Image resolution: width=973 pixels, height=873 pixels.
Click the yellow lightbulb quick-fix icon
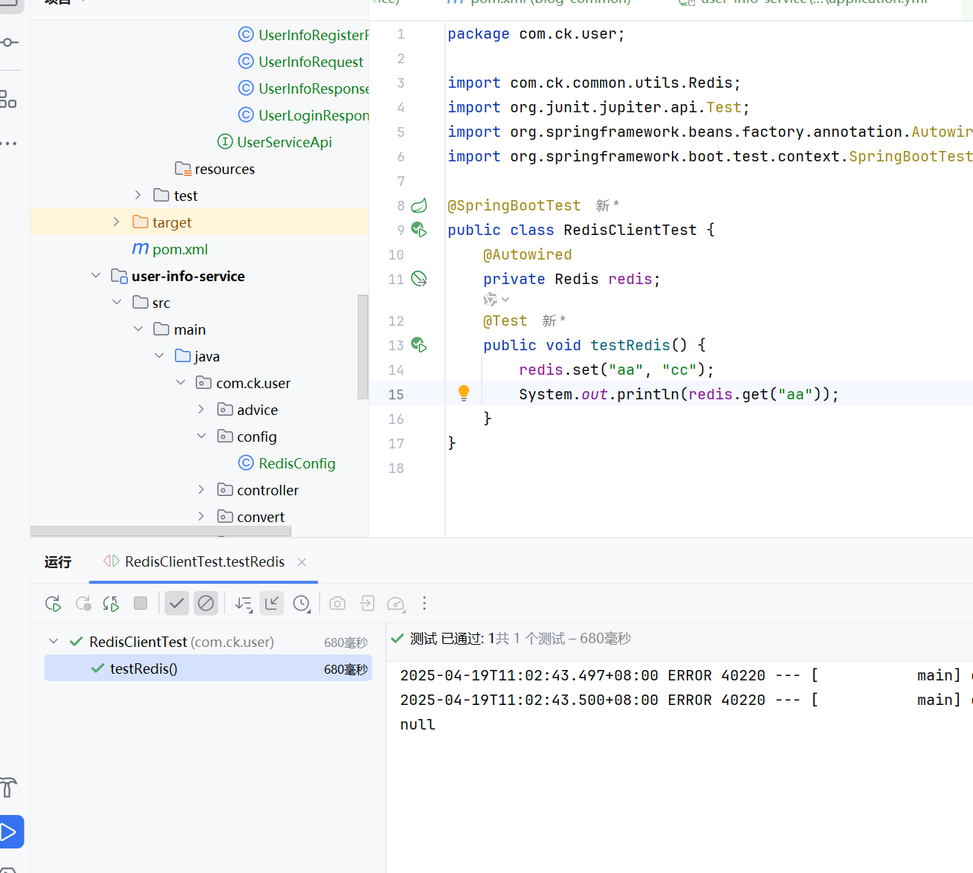(464, 393)
